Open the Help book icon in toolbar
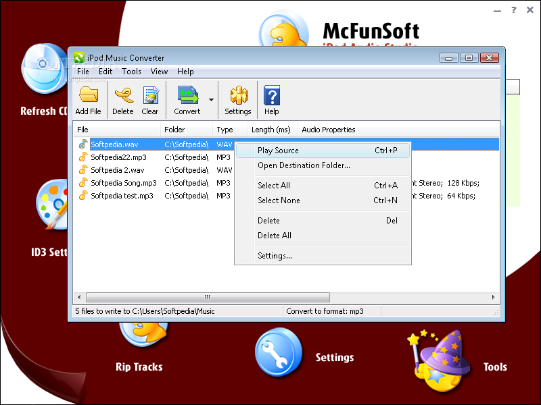 [x=272, y=95]
